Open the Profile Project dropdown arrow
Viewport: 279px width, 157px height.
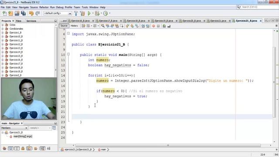[x=109, y=14]
